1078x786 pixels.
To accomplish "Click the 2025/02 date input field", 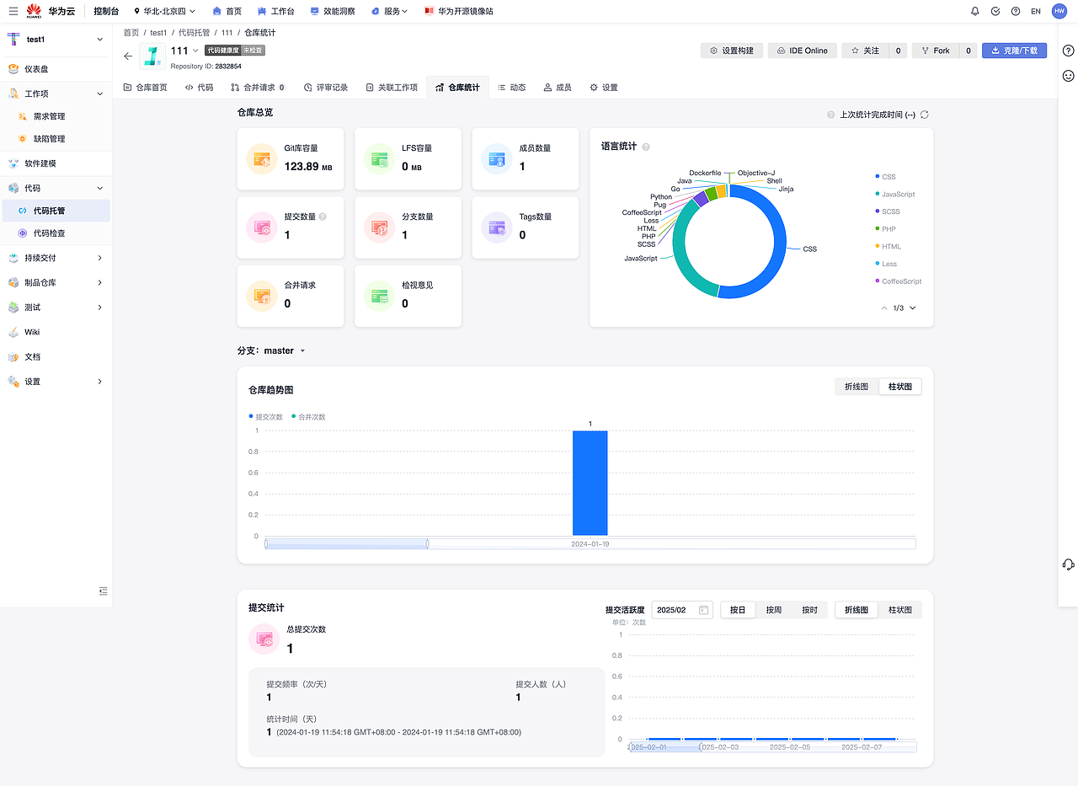I will 682,610.
